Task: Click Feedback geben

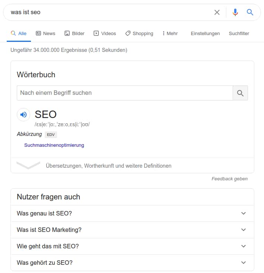Action: (x=229, y=179)
